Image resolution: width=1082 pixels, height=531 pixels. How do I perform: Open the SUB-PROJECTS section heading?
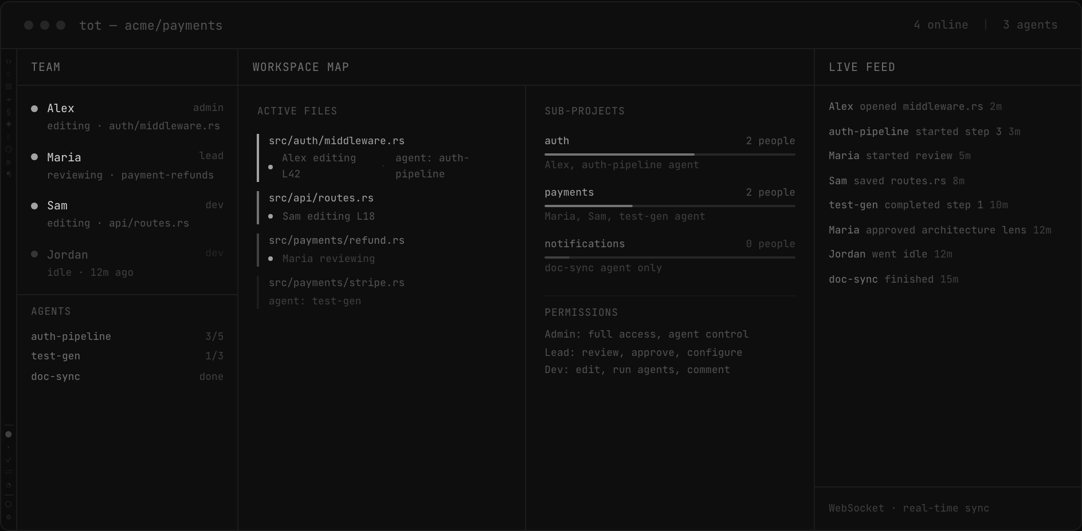click(585, 111)
